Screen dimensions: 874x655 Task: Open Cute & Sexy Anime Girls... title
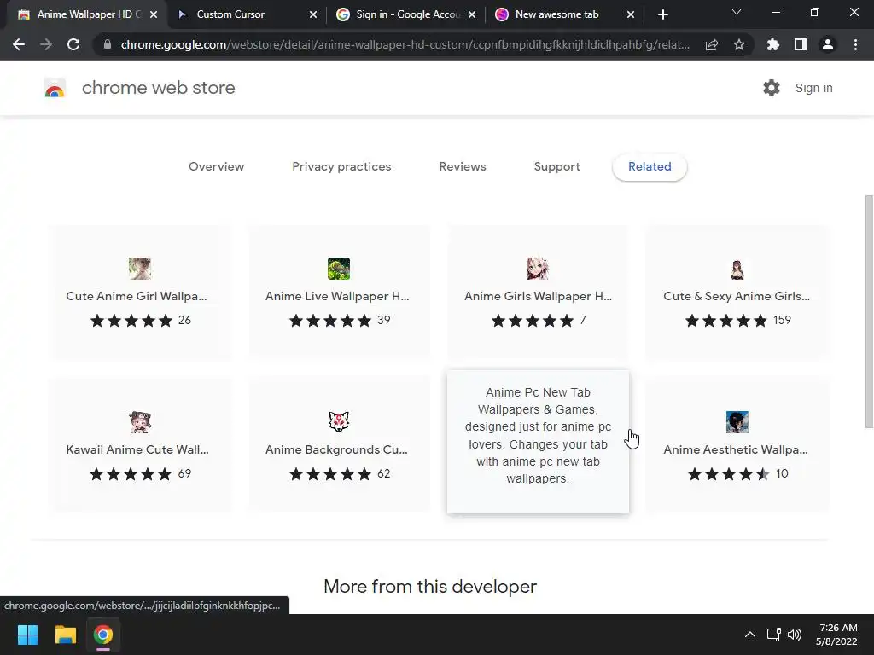pos(737,296)
